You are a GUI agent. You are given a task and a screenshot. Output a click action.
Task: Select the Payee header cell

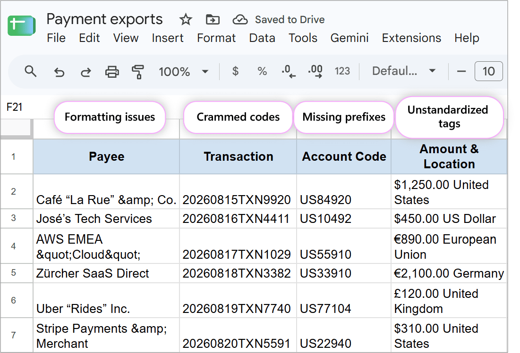[x=106, y=156]
